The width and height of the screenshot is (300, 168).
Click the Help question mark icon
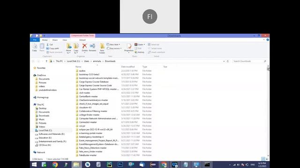[x=268, y=40]
